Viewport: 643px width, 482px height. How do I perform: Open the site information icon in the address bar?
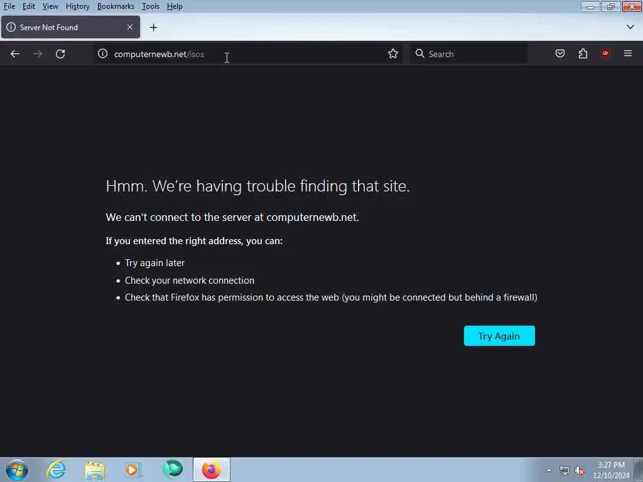point(102,54)
